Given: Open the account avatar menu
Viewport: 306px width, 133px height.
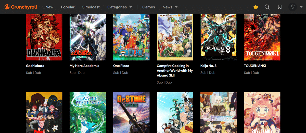Looking at the screenshot, I should click(293, 7).
